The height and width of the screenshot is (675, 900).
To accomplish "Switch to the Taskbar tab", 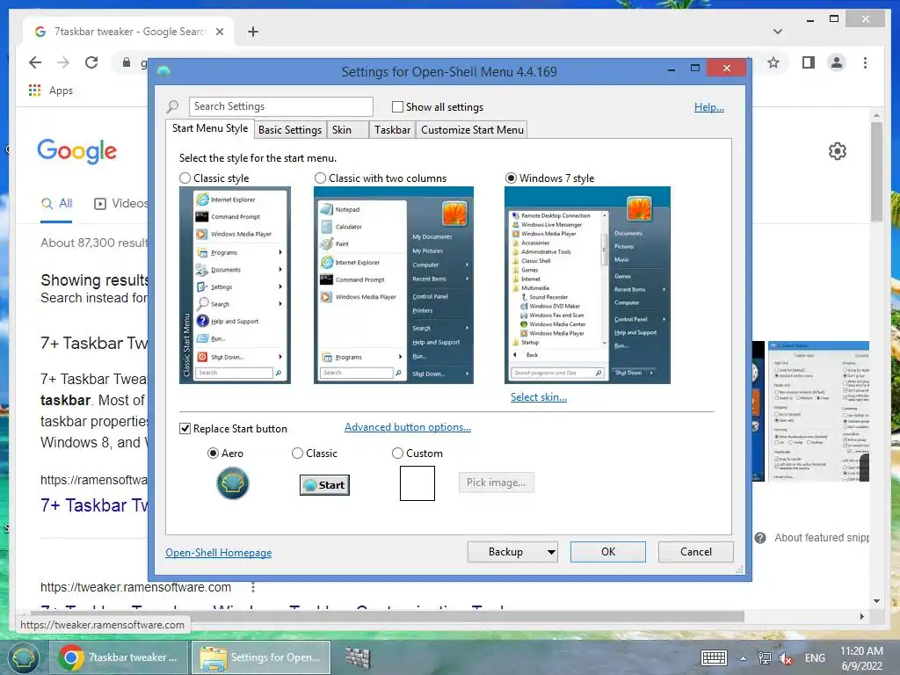I will coord(393,130).
